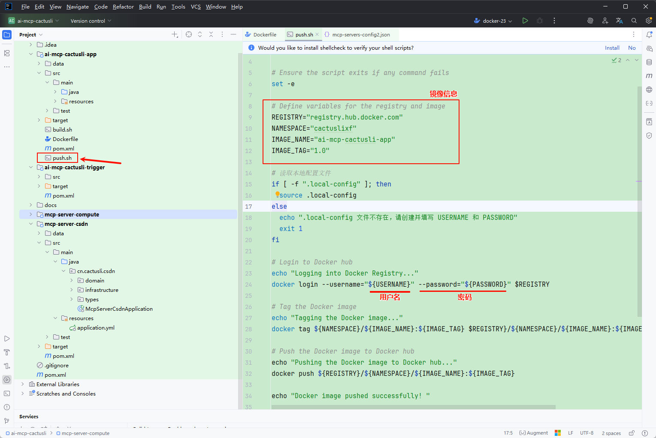Click the lightbulb quick-fix on line 16
The image size is (656, 438).
[277, 195]
